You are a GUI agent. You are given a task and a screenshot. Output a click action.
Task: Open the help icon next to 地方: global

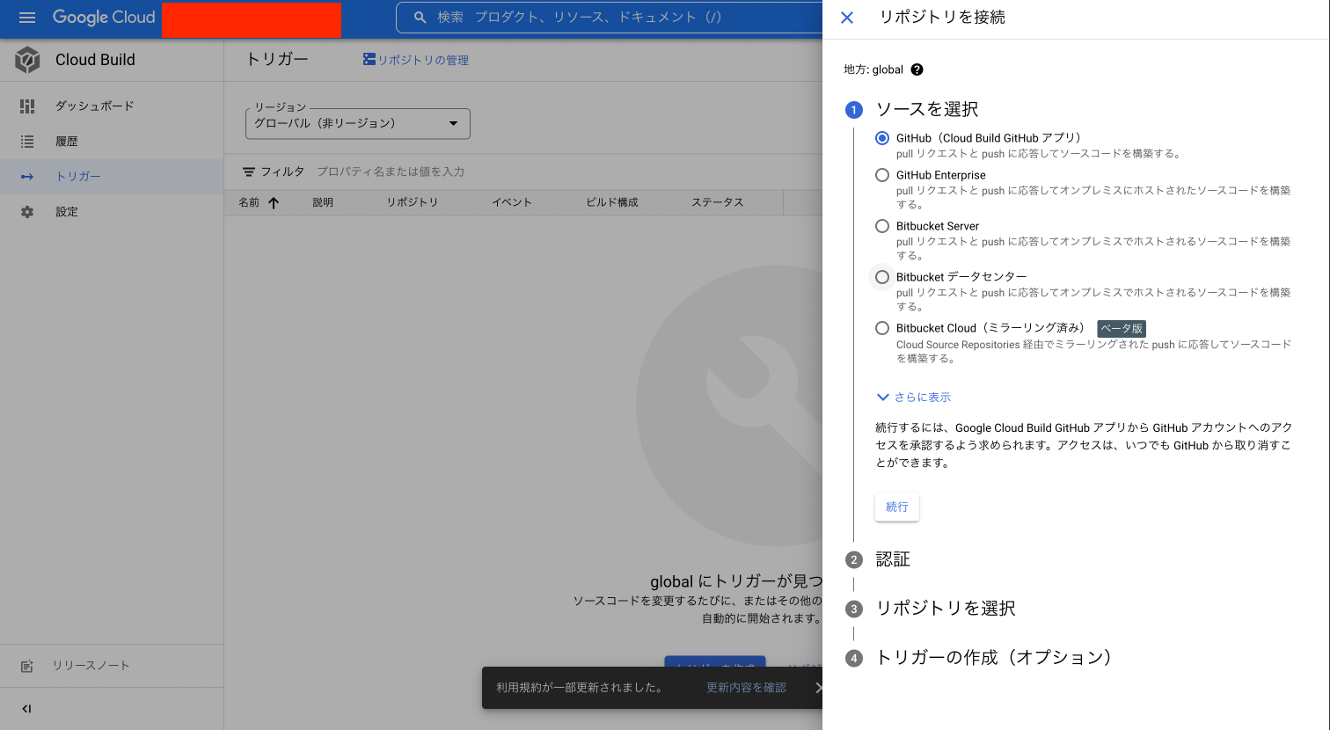917,69
